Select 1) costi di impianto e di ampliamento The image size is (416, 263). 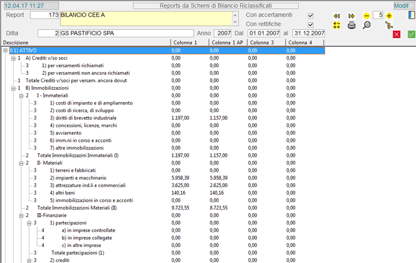pyautogui.click(x=92, y=103)
